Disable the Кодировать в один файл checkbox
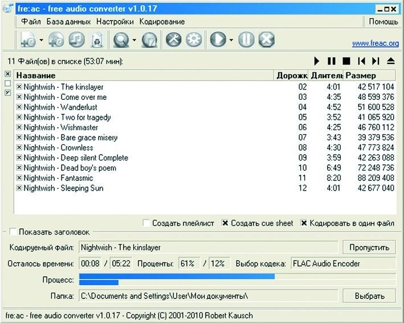 click(x=304, y=223)
